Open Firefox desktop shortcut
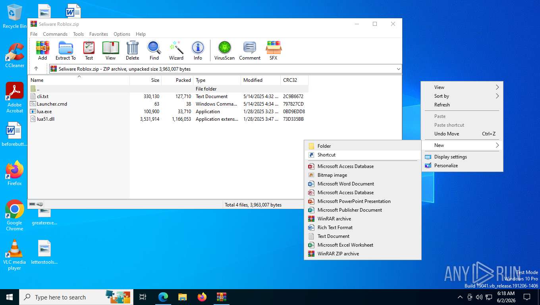The image size is (540, 305). pyautogui.click(x=15, y=174)
